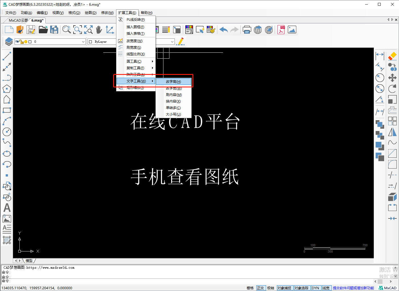The width and height of the screenshot is (399, 291).
Task: Toggle 栅格 grid mode in status bar
Action: pos(250,288)
